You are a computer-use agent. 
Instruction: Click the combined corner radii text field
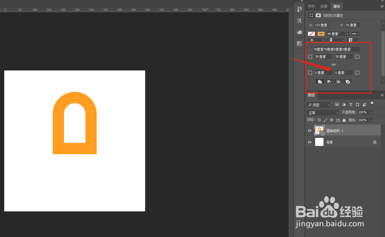pyautogui.click(x=336, y=49)
